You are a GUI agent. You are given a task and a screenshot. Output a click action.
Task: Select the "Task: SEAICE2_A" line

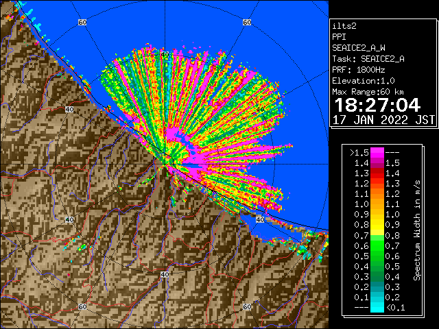pos(368,59)
